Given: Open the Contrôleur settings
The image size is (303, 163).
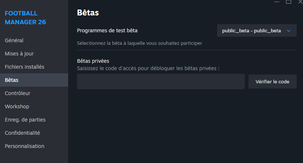Looking at the screenshot, I should [17, 93].
